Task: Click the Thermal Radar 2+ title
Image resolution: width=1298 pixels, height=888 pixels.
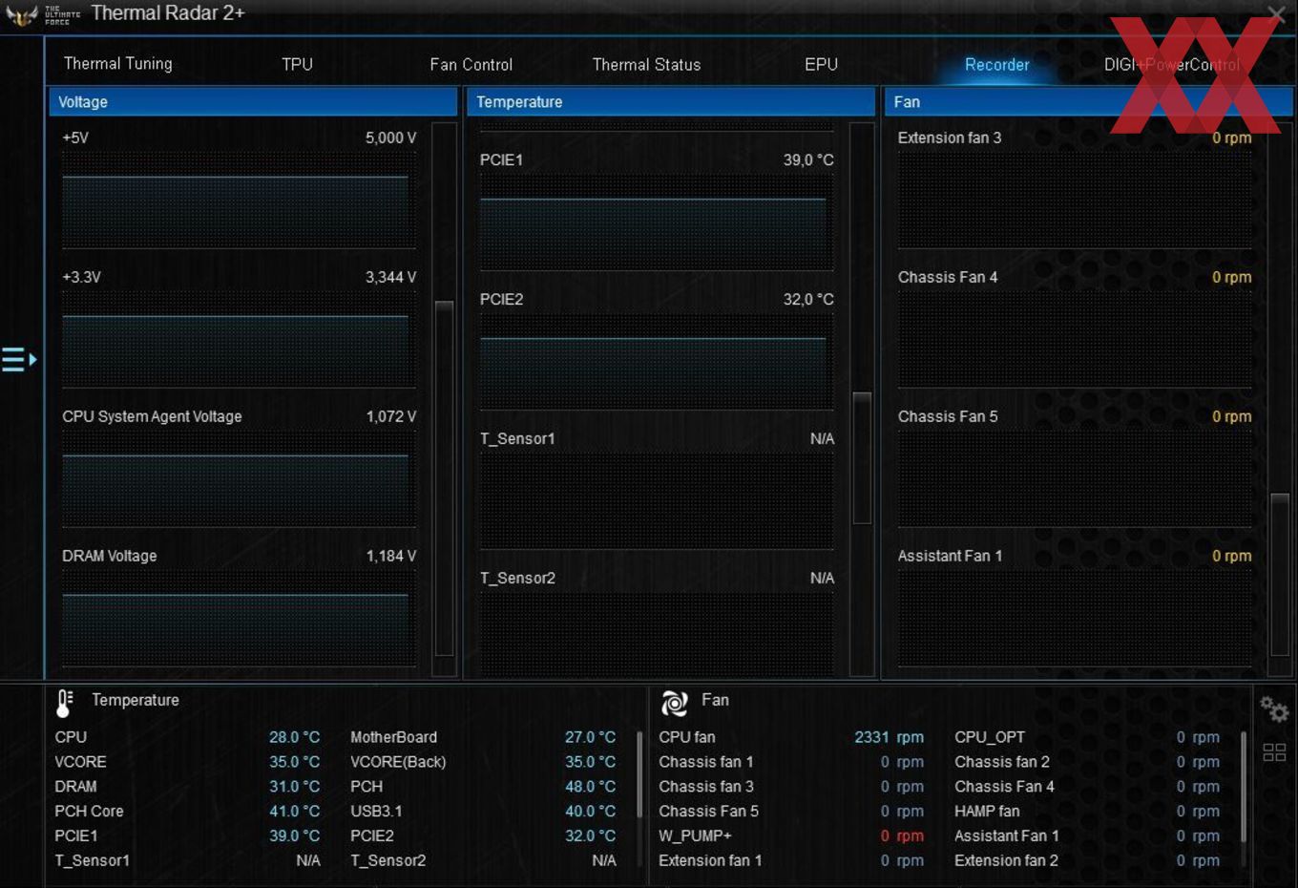Action: click(168, 13)
